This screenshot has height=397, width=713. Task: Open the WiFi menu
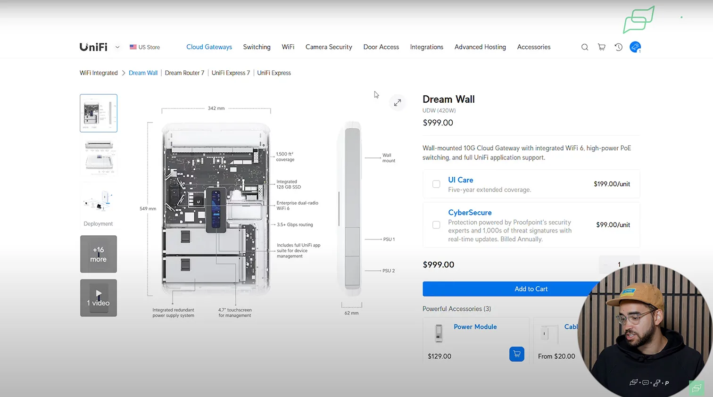(288, 47)
